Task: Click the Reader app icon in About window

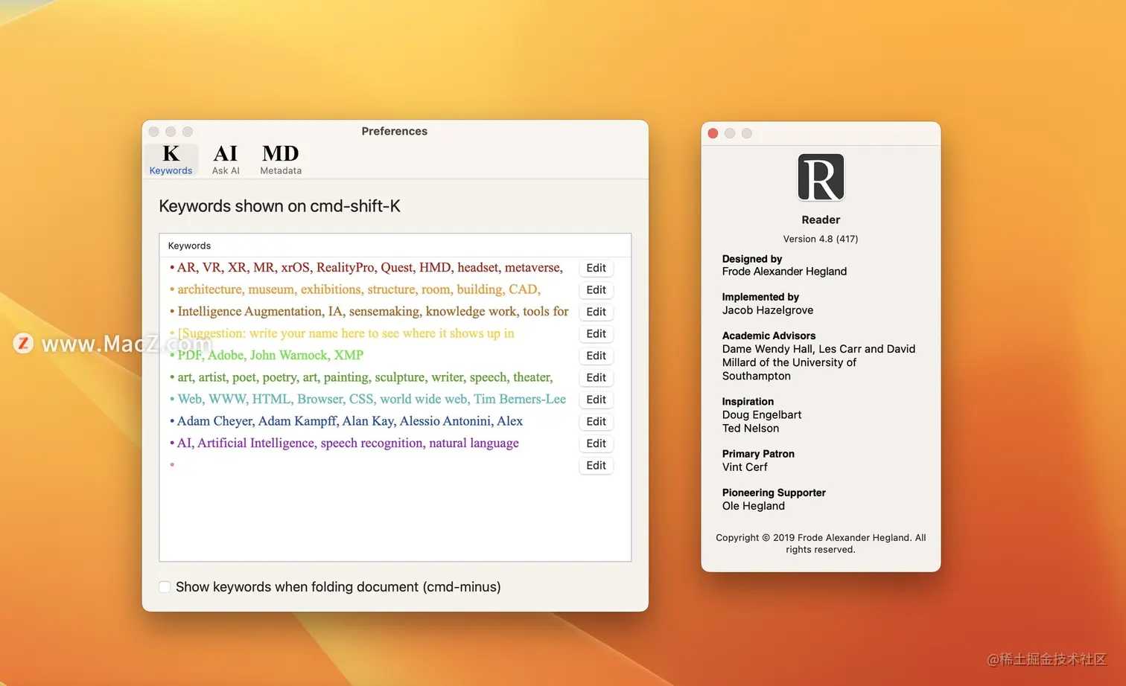Action: (821, 178)
